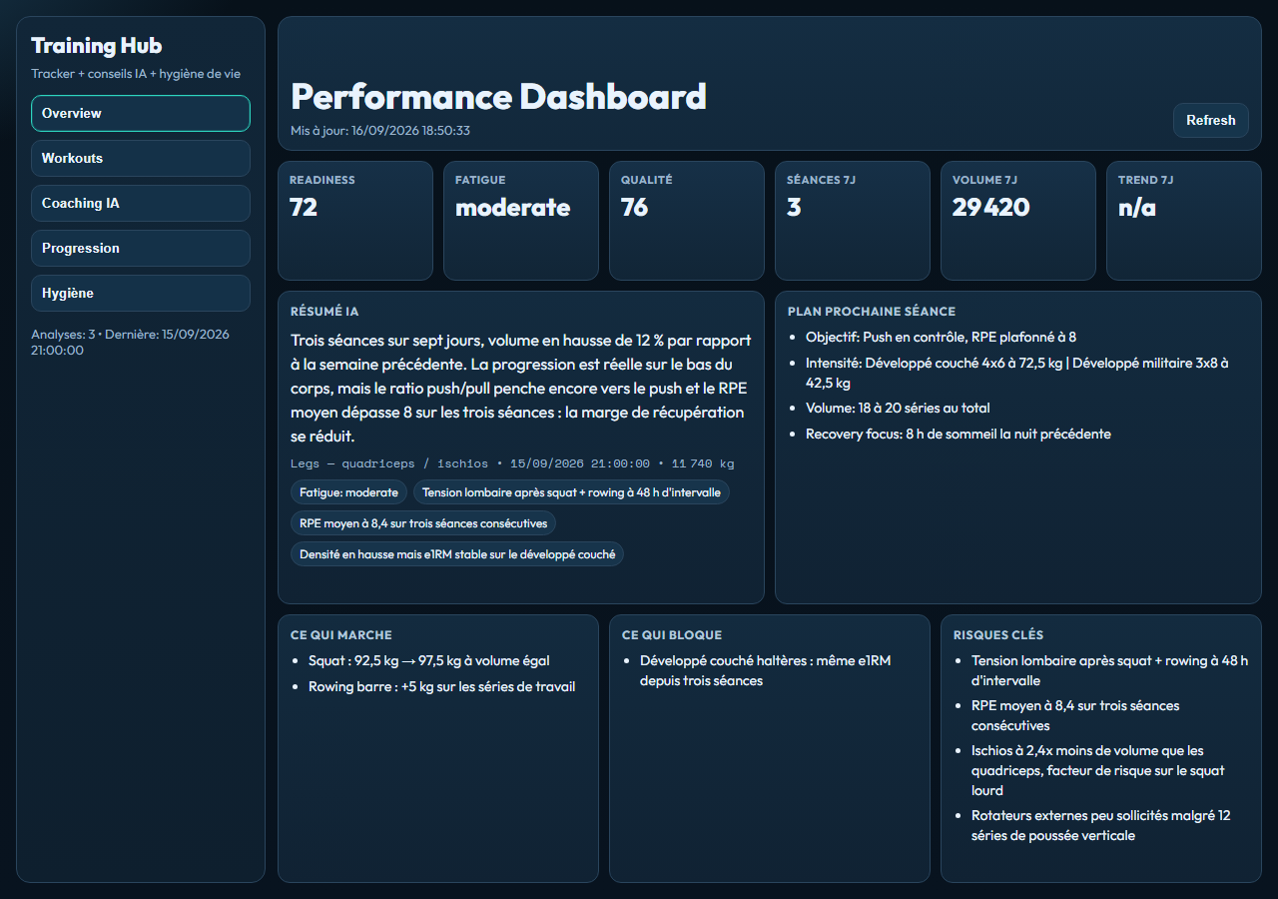This screenshot has width=1278, height=899.
Task: Click the Séances 7J card
Action: tap(853, 221)
